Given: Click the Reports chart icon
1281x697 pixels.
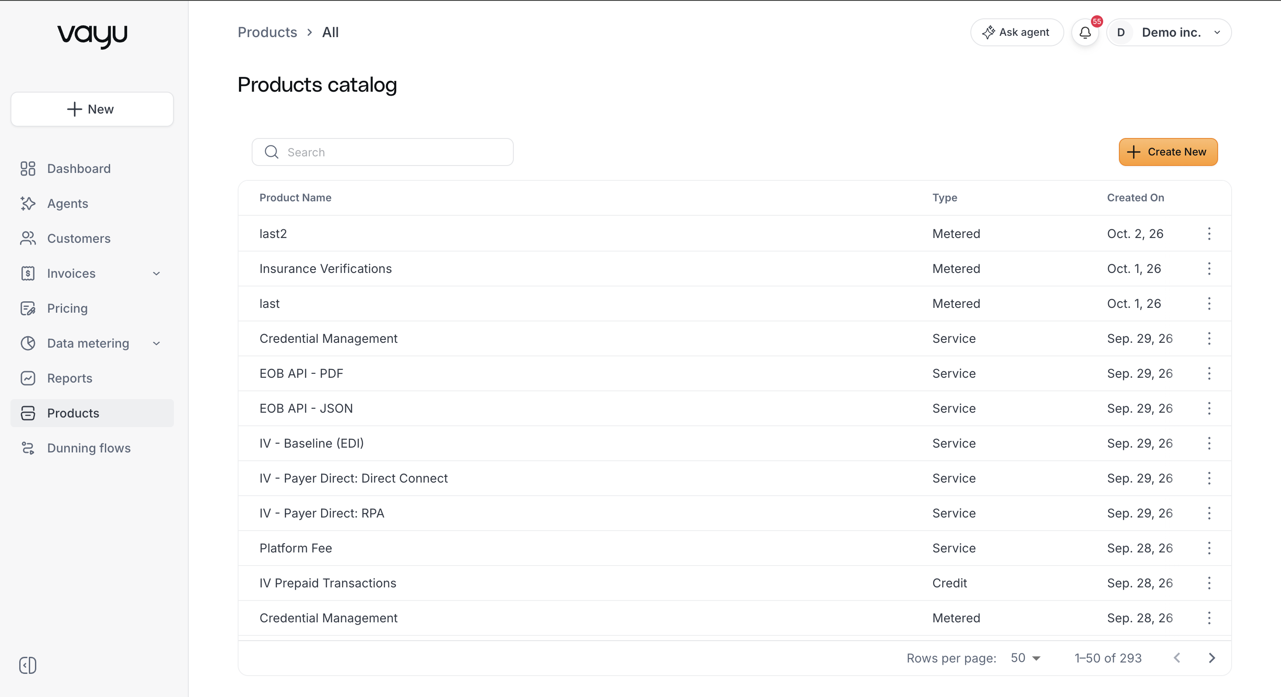Looking at the screenshot, I should coord(28,378).
